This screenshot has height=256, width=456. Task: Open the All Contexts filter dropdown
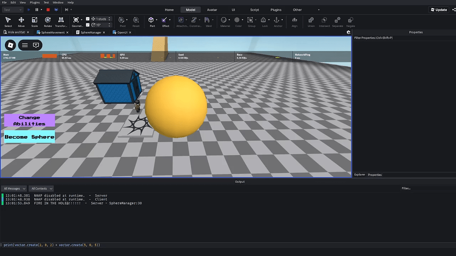click(x=41, y=188)
